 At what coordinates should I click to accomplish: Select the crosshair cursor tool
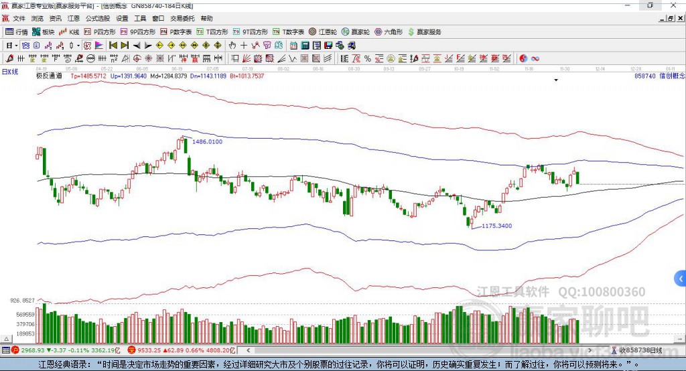pyautogui.click(x=244, y=46)
